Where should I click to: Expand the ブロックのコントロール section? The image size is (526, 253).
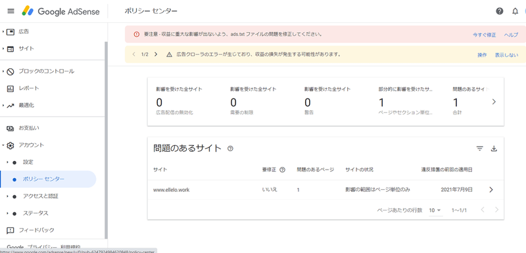click(3, 72)
